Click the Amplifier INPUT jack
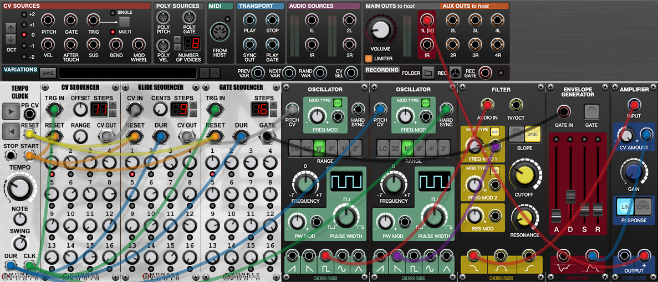This screenshot has width=658, height=282. [x=634, y=105]
